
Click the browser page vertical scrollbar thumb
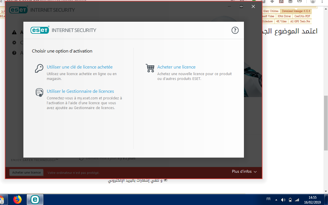point(326,123)
